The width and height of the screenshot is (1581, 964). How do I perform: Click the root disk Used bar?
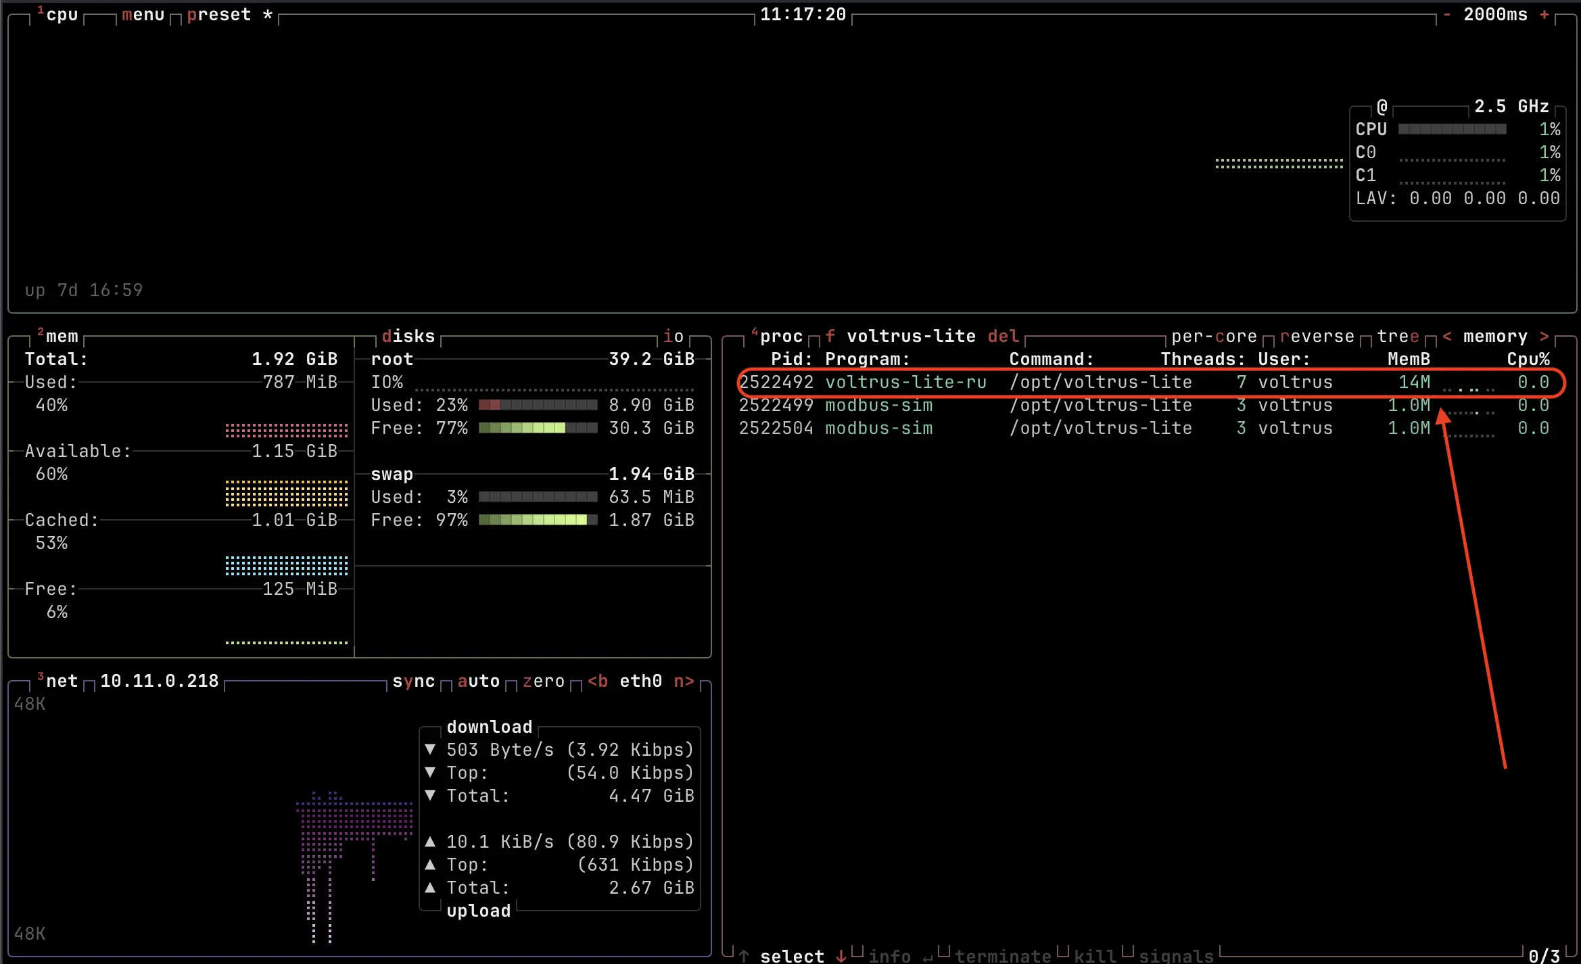(538, 405)
